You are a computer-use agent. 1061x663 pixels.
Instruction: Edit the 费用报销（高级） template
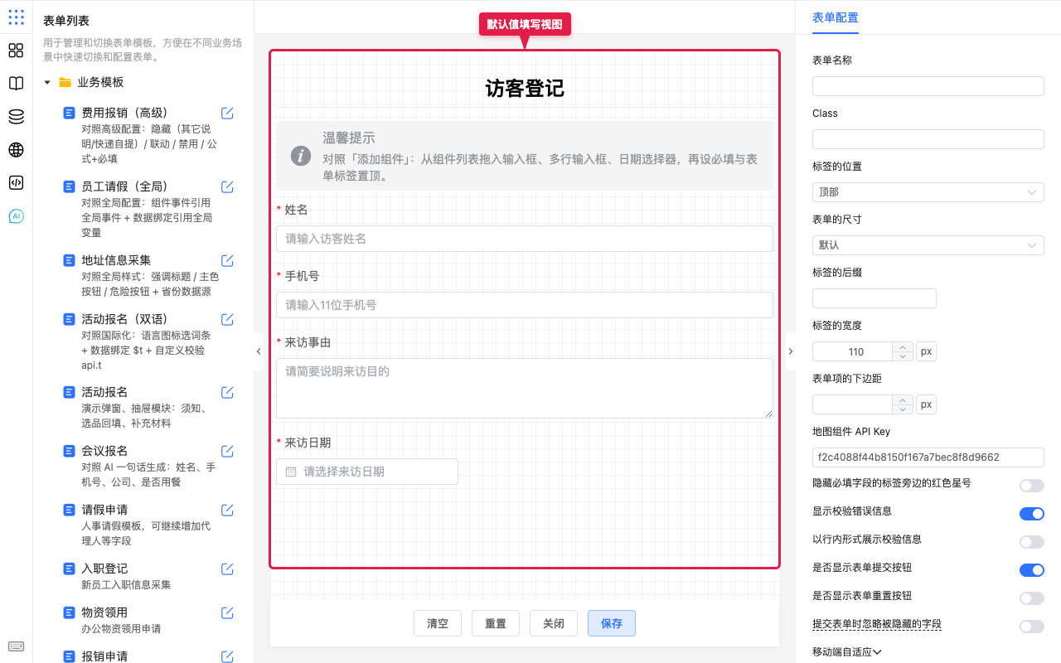click(x=227, y=114)
